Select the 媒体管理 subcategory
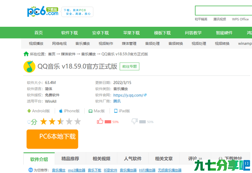This screenshot has width=252, height=173. tap(129, 44)
